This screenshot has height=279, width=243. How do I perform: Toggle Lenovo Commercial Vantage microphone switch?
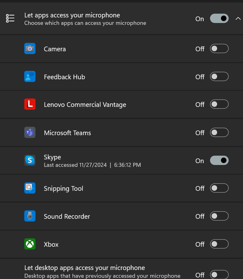[x=219, y=104]
